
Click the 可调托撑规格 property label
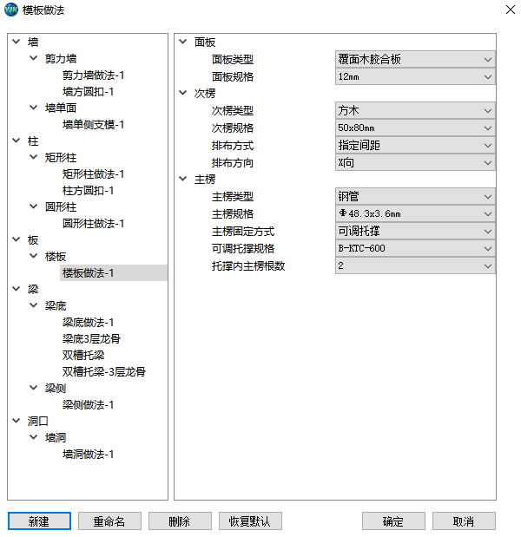[243, 249]
